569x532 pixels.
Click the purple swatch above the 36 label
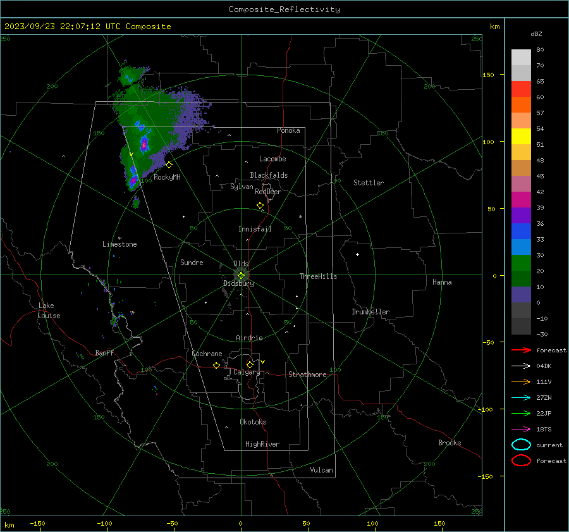521,215
